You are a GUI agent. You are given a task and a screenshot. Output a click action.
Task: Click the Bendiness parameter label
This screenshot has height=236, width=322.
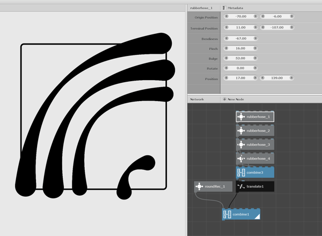[209, 39]
